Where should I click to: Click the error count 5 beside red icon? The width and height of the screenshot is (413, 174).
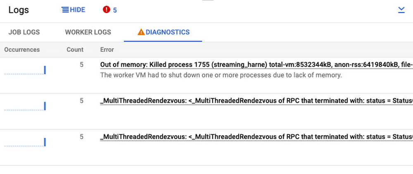115,10
